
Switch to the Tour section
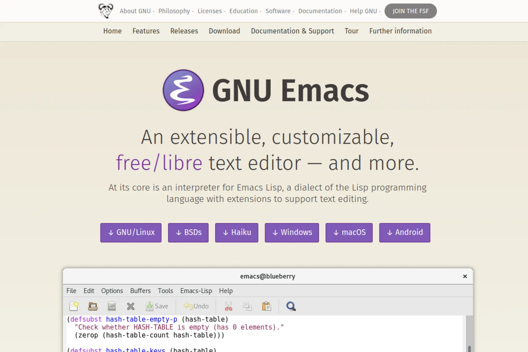[x=351, y=31]
